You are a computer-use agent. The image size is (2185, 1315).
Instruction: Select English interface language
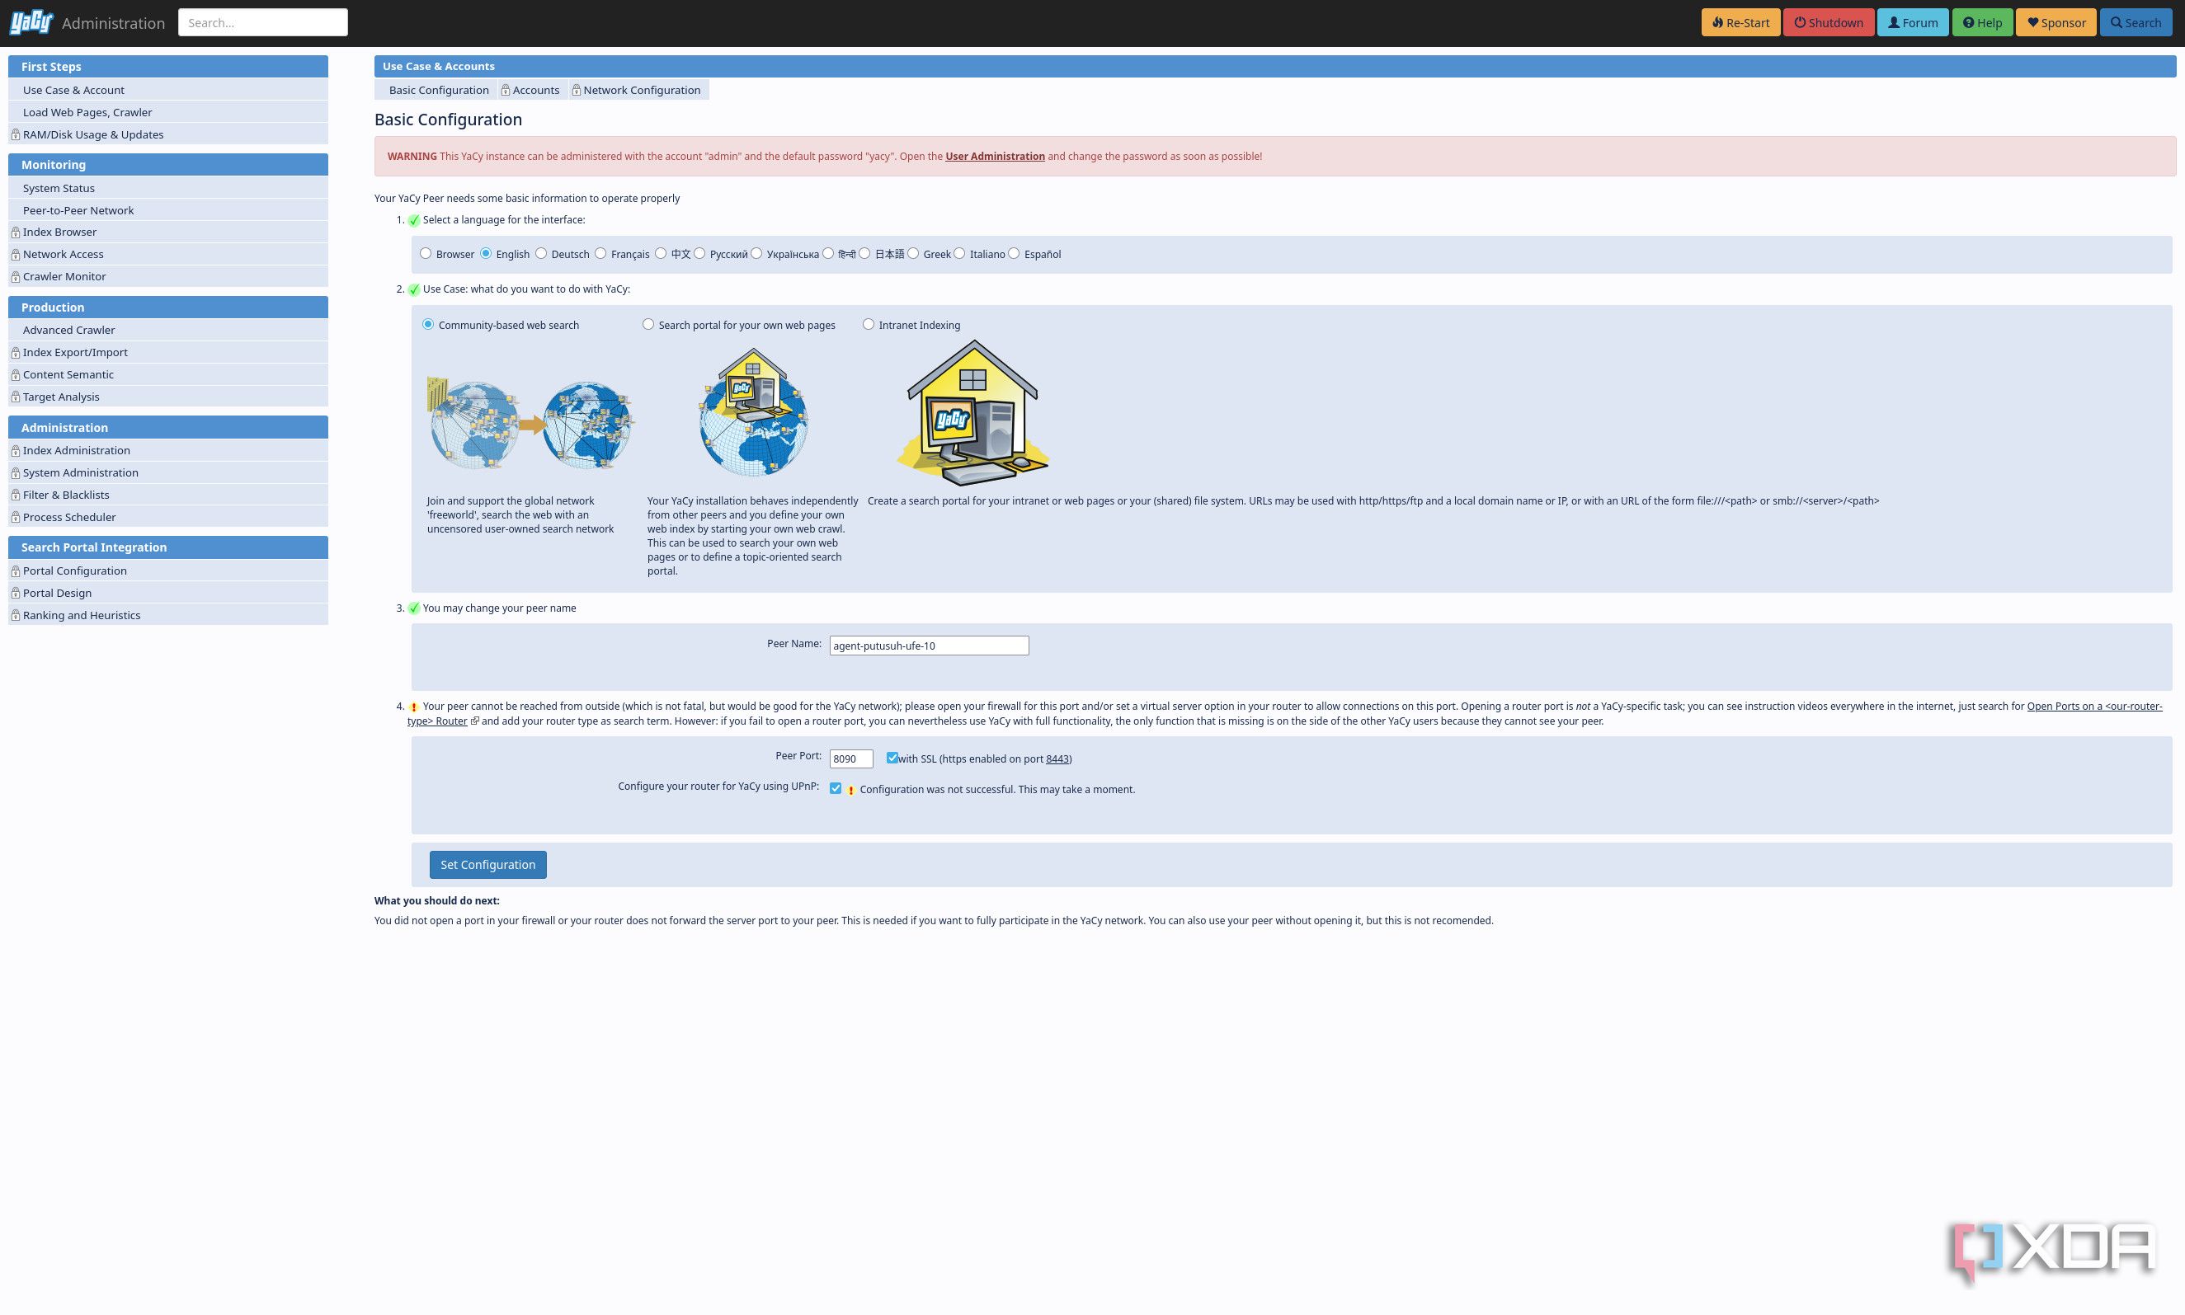coord(486,253)
